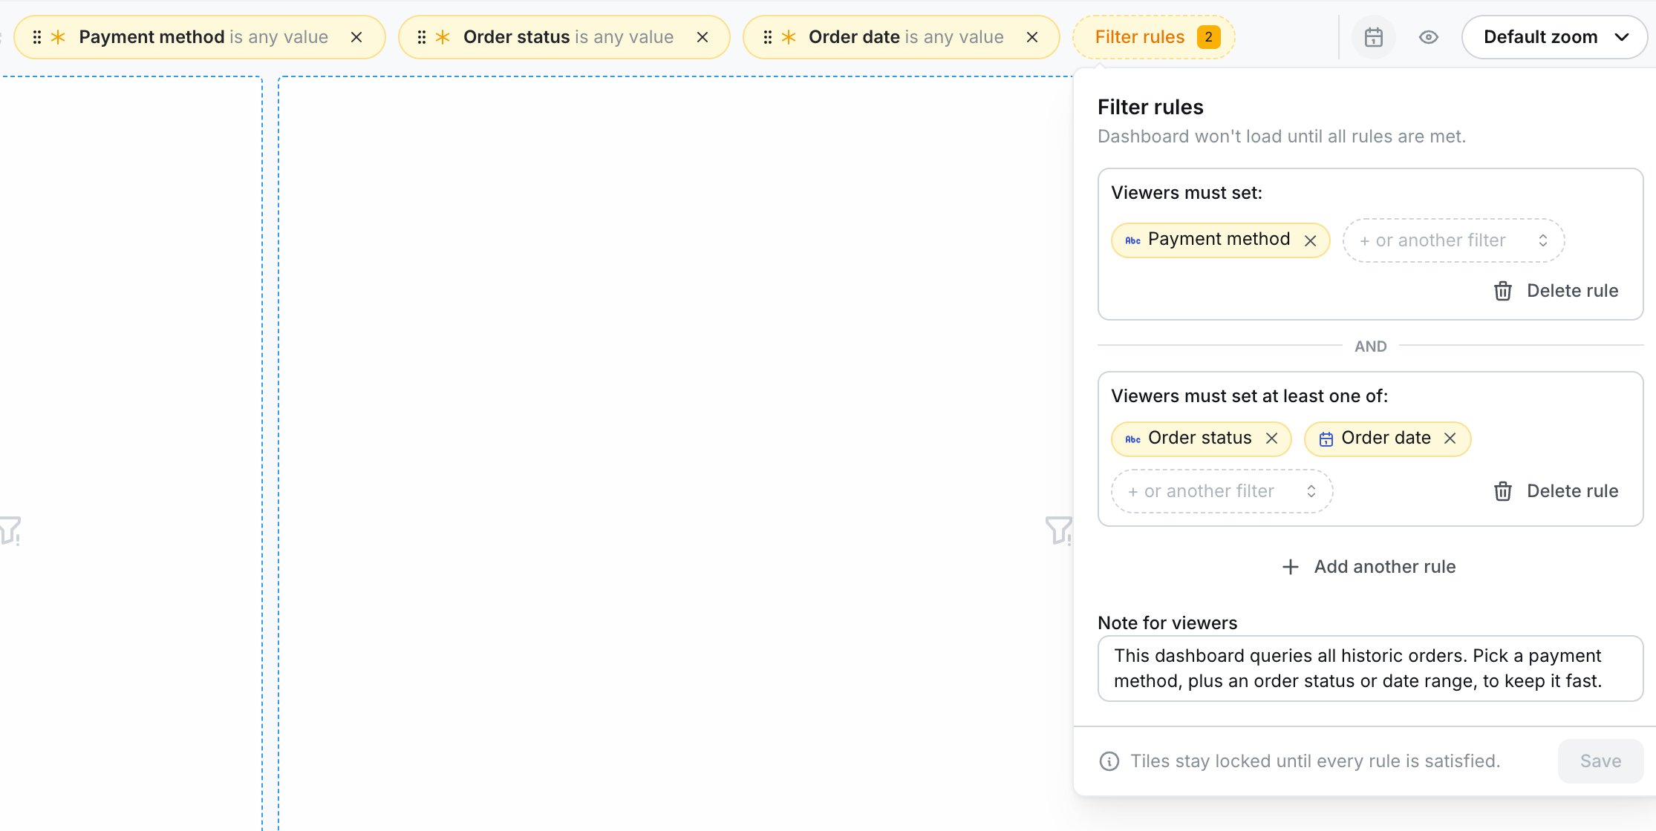This screenshot has width=1656, height=831.
Task: Click the filter warning icon on the middle tile
Action: pos(1058,531)
